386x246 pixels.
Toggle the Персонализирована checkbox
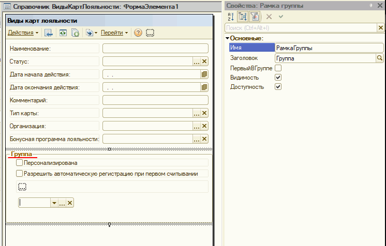(19, 163)
